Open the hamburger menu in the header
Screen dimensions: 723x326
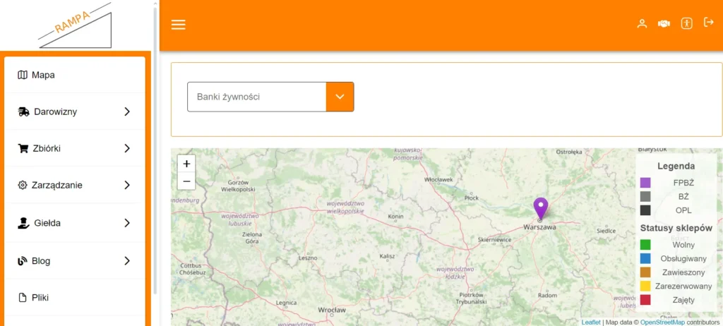(x=179, y=25)
